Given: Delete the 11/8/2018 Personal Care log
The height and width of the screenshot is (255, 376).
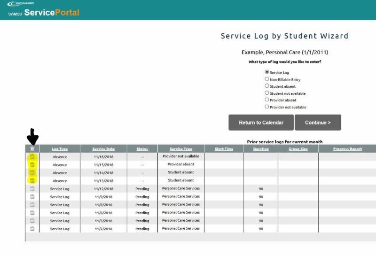Looking at the screenshot, I should (32, 205).
